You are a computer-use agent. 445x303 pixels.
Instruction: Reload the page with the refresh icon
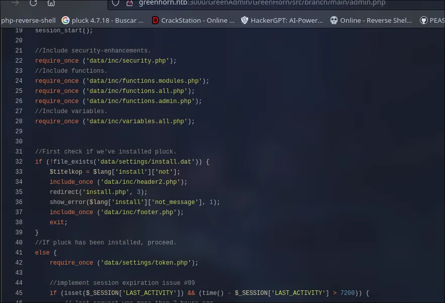[33, 3]
